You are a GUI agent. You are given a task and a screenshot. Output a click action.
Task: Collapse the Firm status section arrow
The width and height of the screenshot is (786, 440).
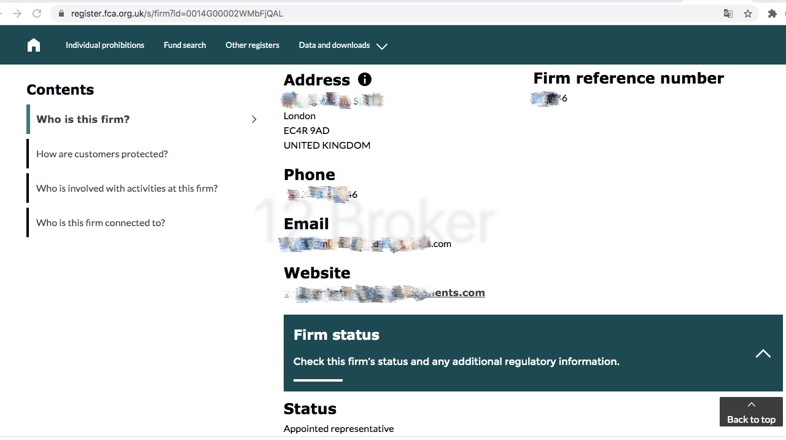click(x=763, y=353)
